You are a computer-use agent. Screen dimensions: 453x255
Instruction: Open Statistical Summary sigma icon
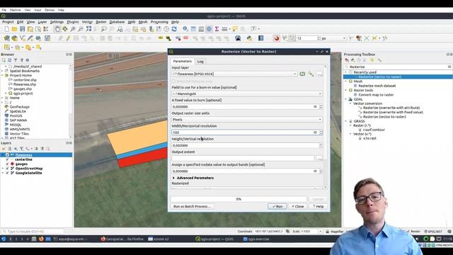pyautogui.click(x=217, y=29)
